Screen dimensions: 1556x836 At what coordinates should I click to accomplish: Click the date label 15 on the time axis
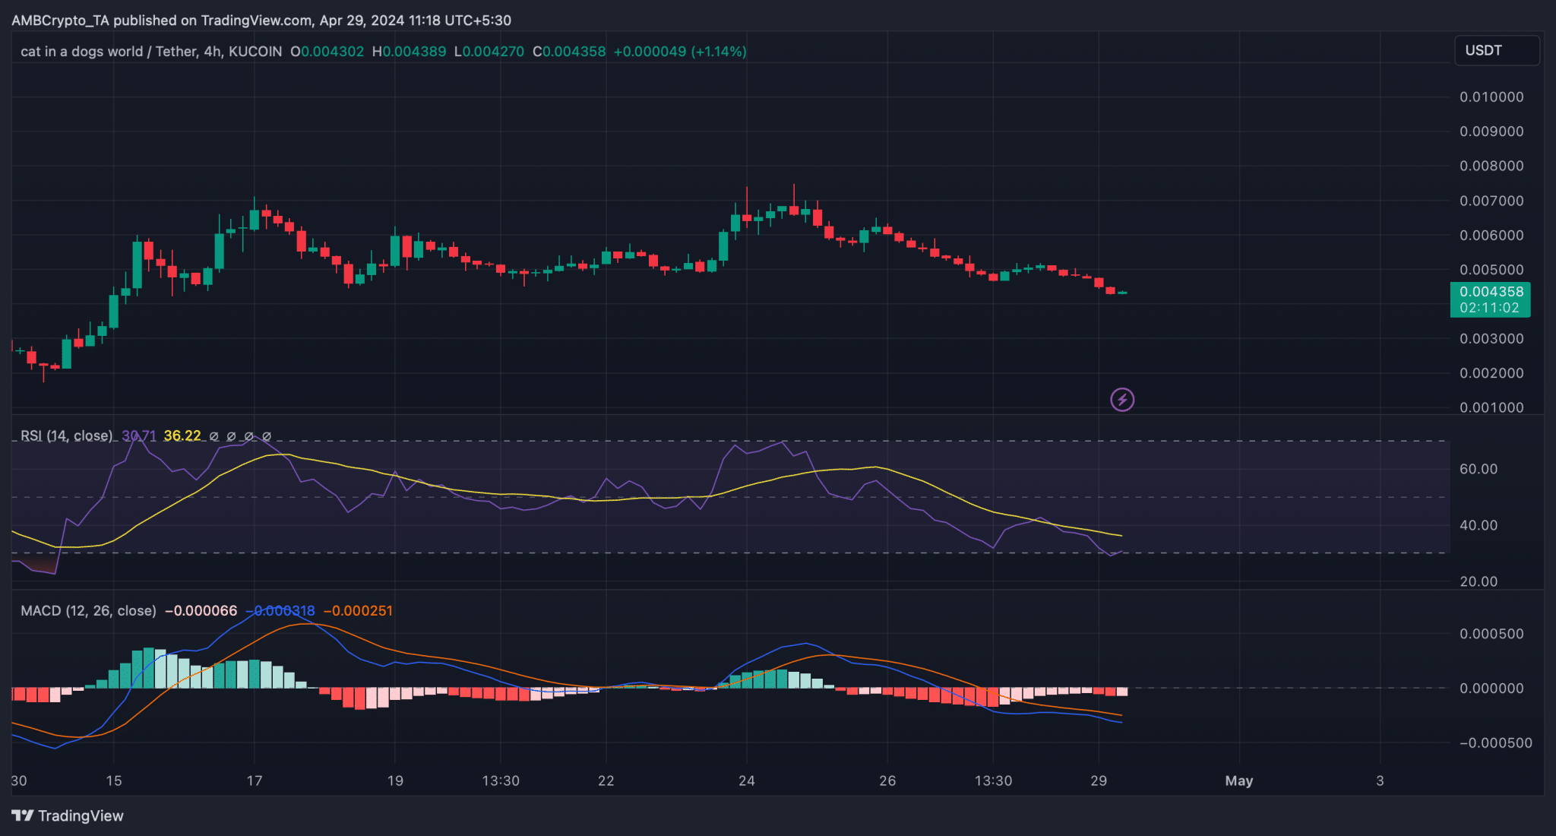point(113,781)
